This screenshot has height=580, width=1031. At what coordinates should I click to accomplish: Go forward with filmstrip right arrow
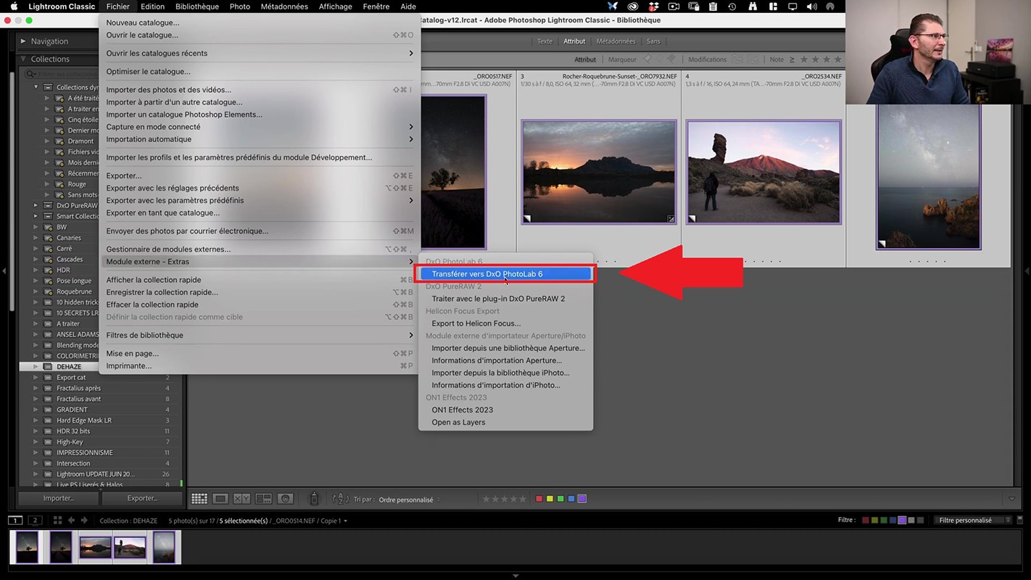click(84, 521)
